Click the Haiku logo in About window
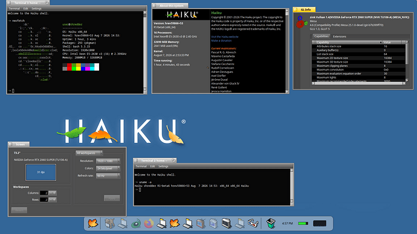The width and height of the screenshot is (417, 234). [181, 14]
